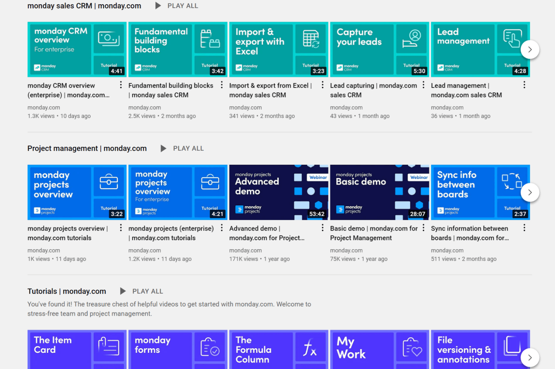Play all monday sales CRM videos

176,6
